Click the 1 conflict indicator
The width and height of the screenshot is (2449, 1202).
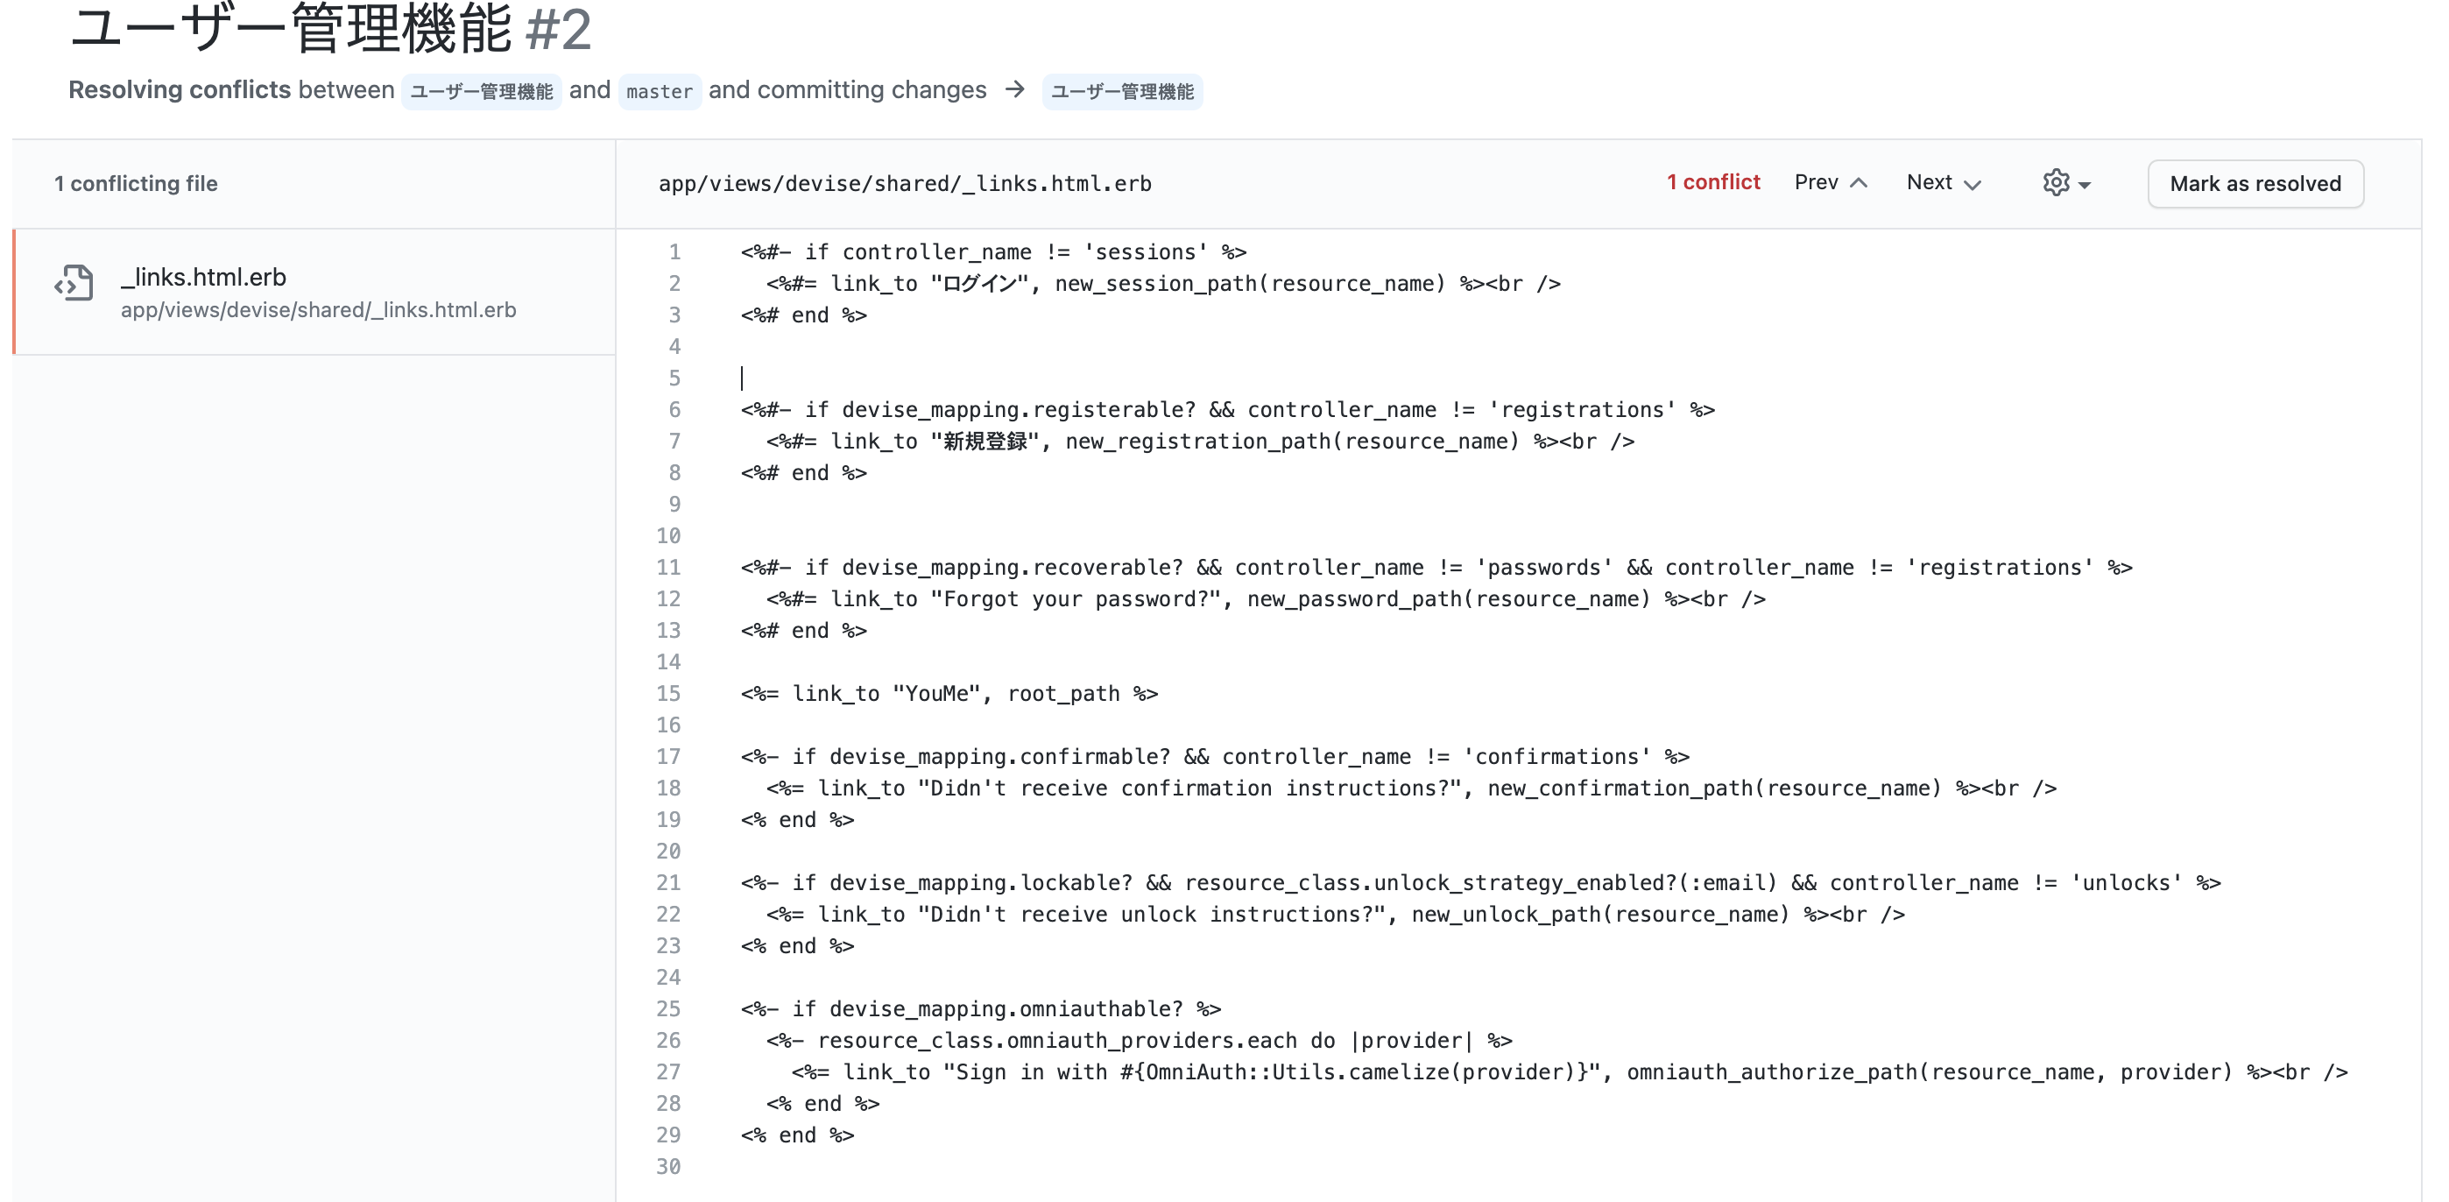tap(1712, 182)
